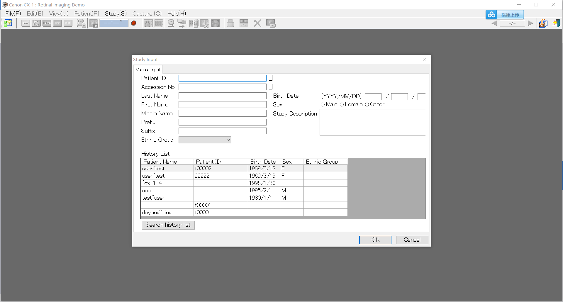The height and width of the screenshot is (302, 563).
Task: Click the Cancel button
Action: click(412, 240)
